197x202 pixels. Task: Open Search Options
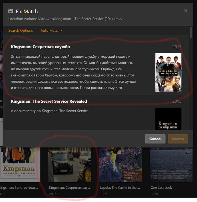click(x=21, y=31)
